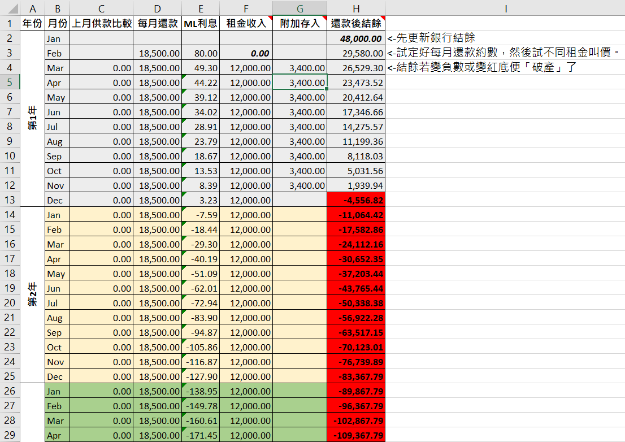
Task: Click note starting 試定好每月還款約數
Action: 504,53
